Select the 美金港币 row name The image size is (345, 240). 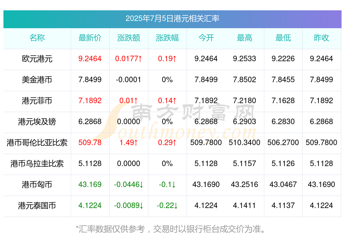[x=37, y=80]
